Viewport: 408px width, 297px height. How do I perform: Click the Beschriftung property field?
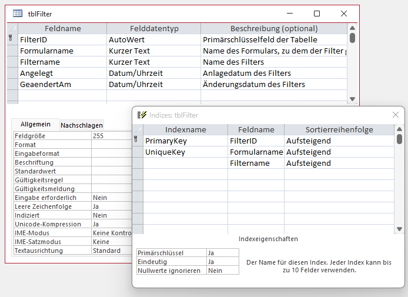[112, 162]
